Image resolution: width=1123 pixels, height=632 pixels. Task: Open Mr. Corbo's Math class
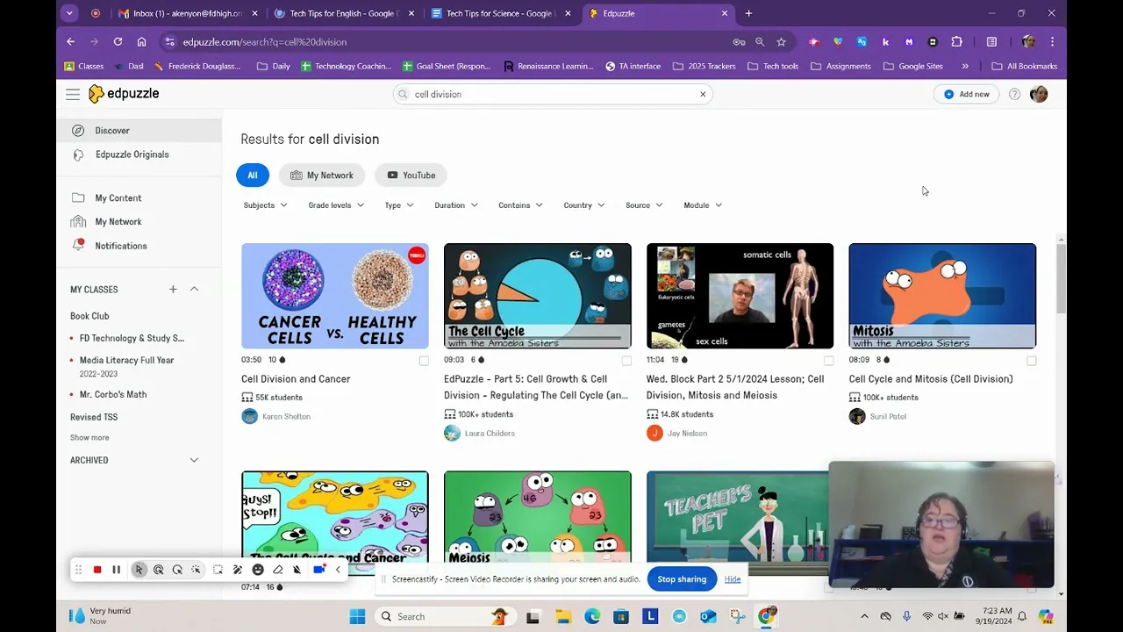[x=113, y=394]
